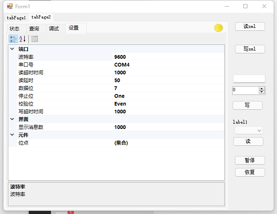Click the 元件 category header text
277x214 pixels.
tap(23, 135)
